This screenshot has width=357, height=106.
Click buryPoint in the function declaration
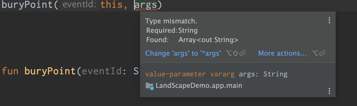point(50,71)
